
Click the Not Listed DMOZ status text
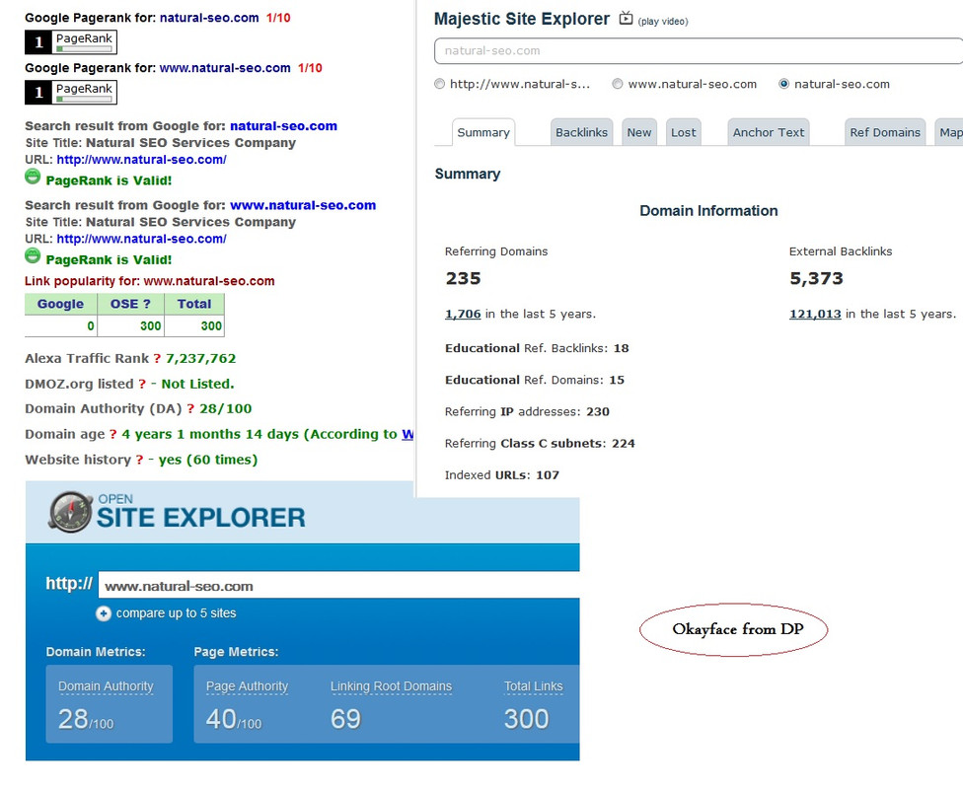click(x=197, y=385)
